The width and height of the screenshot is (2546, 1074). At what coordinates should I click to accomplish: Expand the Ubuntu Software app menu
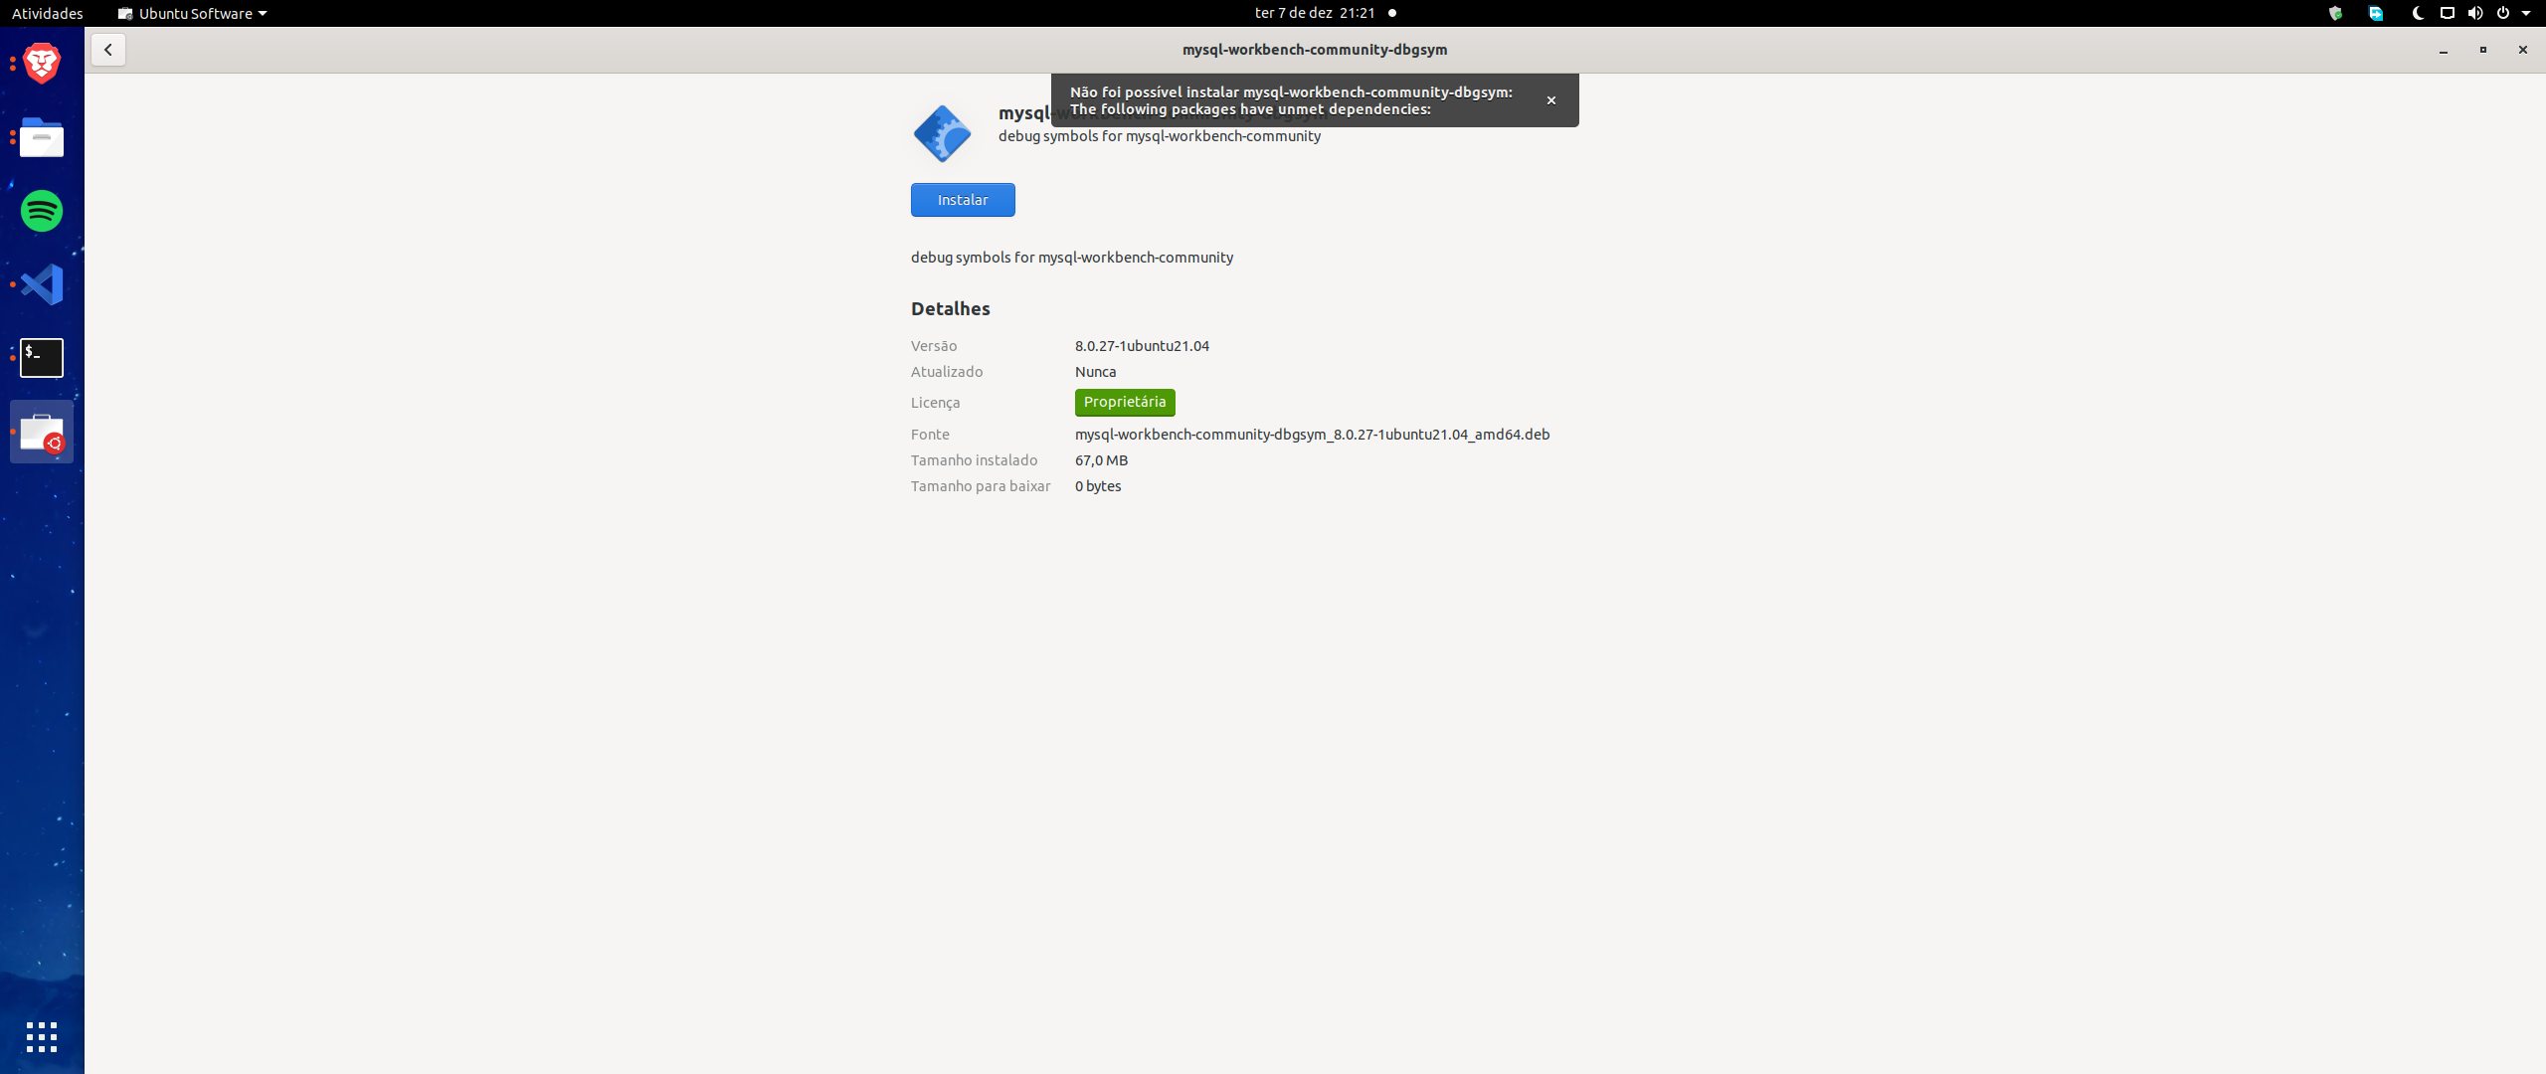(193, 13)
